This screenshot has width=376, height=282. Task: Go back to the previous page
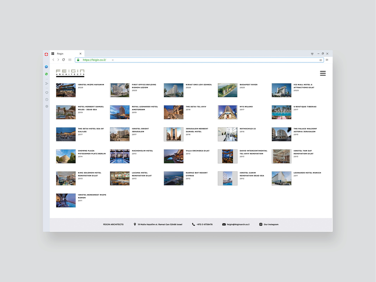click(53, 60)
